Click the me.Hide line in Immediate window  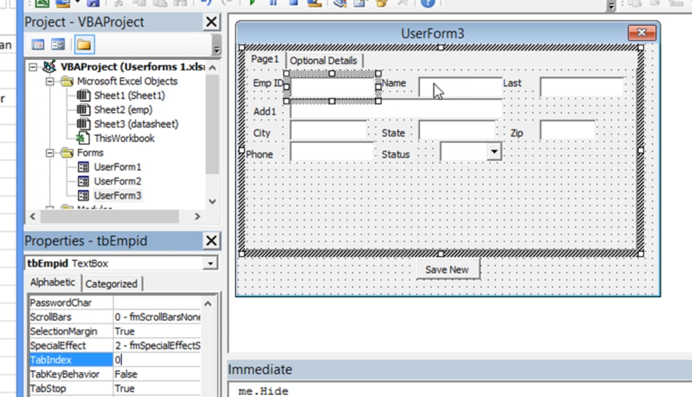(x=263, y=391)
